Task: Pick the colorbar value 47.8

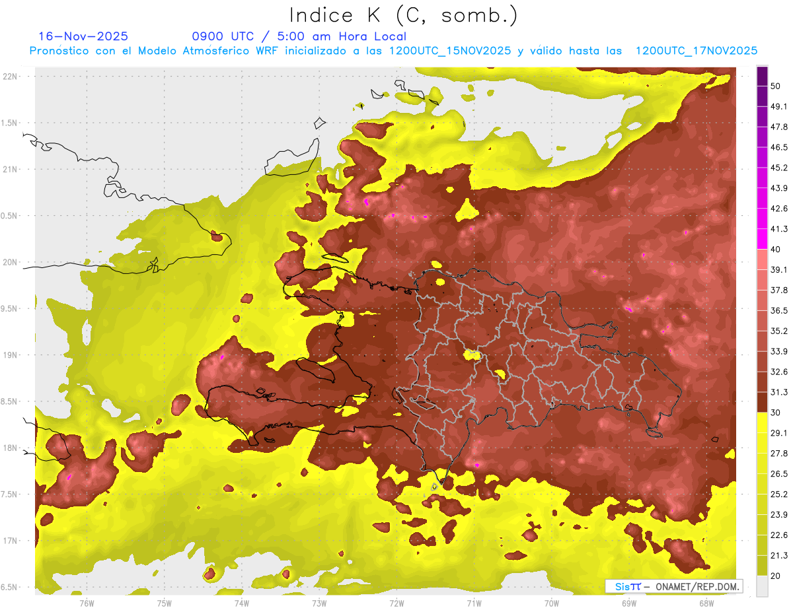Action: [x=778, y=127]
